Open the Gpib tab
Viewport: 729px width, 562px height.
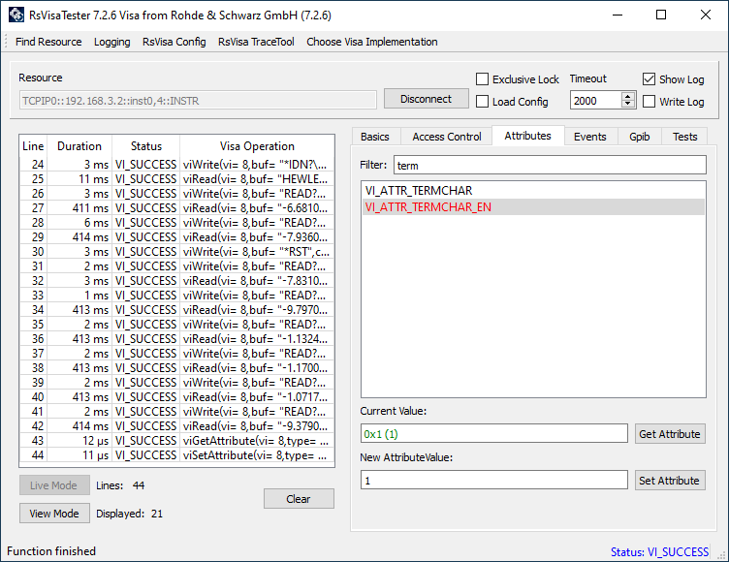tap(639, 137)
